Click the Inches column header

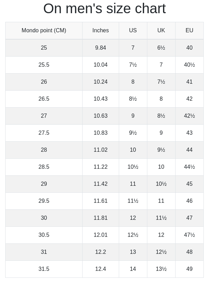101,31
